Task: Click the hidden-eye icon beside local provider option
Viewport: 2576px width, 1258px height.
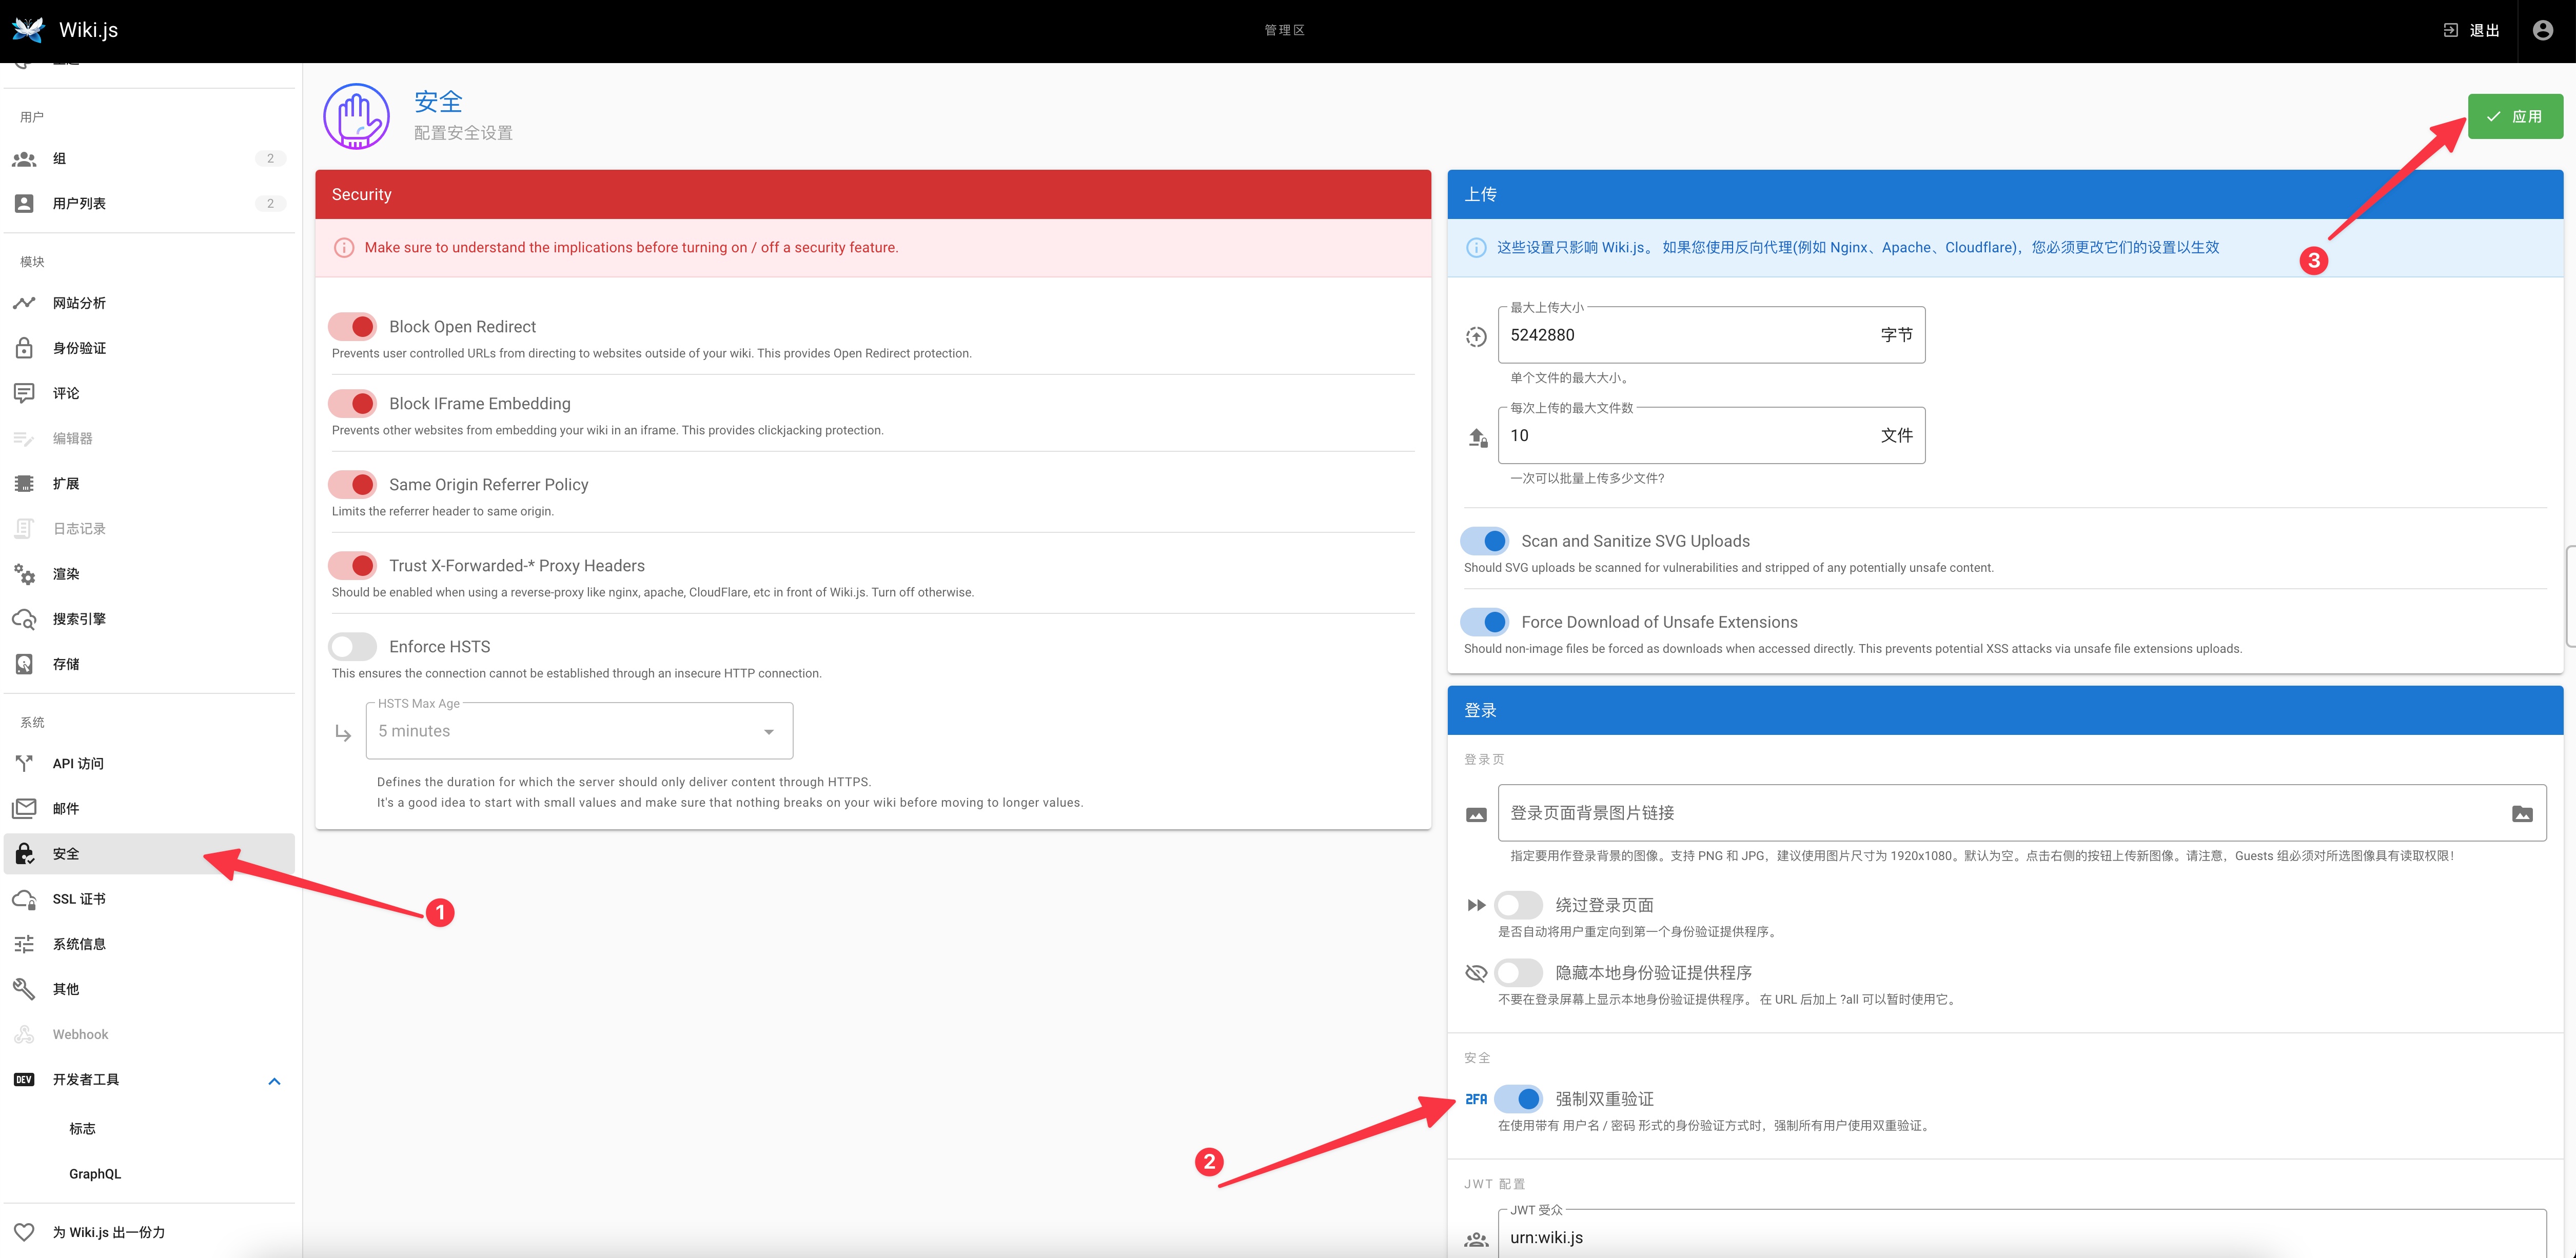Action: pos(1476,973)
